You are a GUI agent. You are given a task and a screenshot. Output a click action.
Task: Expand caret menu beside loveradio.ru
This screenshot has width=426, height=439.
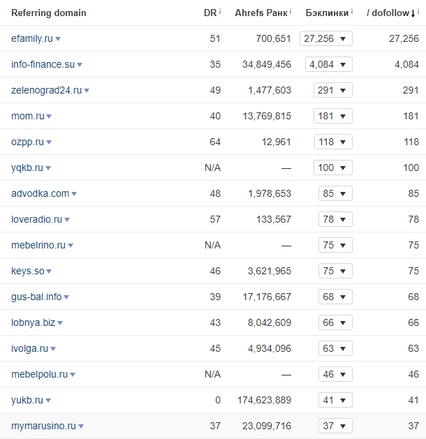67,219
